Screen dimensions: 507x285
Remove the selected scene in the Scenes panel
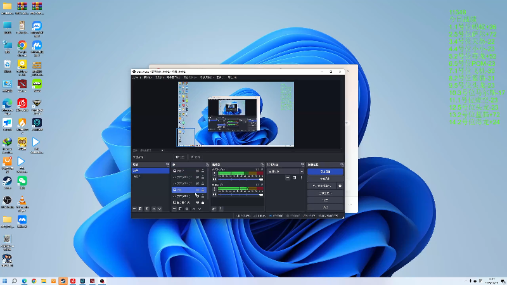pos(140,209)
